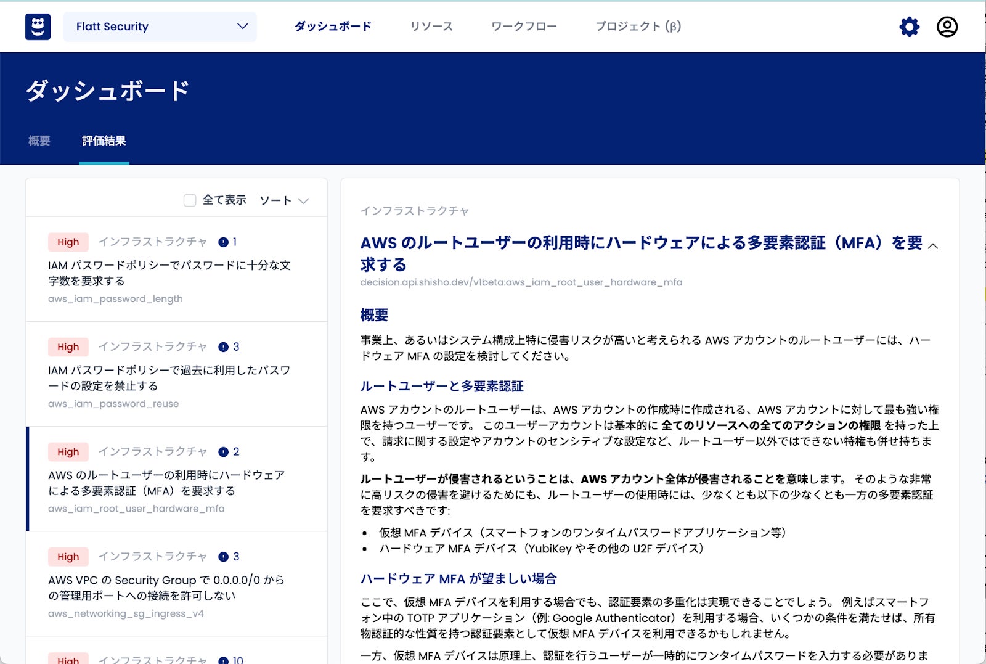Click the alert count icon in the aws_iam_root_user_hardware_mfa card
986x664 pixels.
(224, 452)
